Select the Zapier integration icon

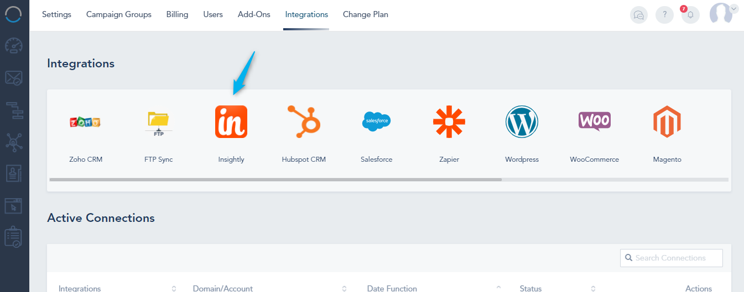coord(449,122)
